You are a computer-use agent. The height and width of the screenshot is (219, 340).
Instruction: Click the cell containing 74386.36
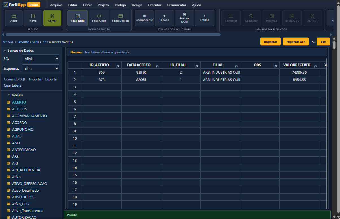coord(299,73)
